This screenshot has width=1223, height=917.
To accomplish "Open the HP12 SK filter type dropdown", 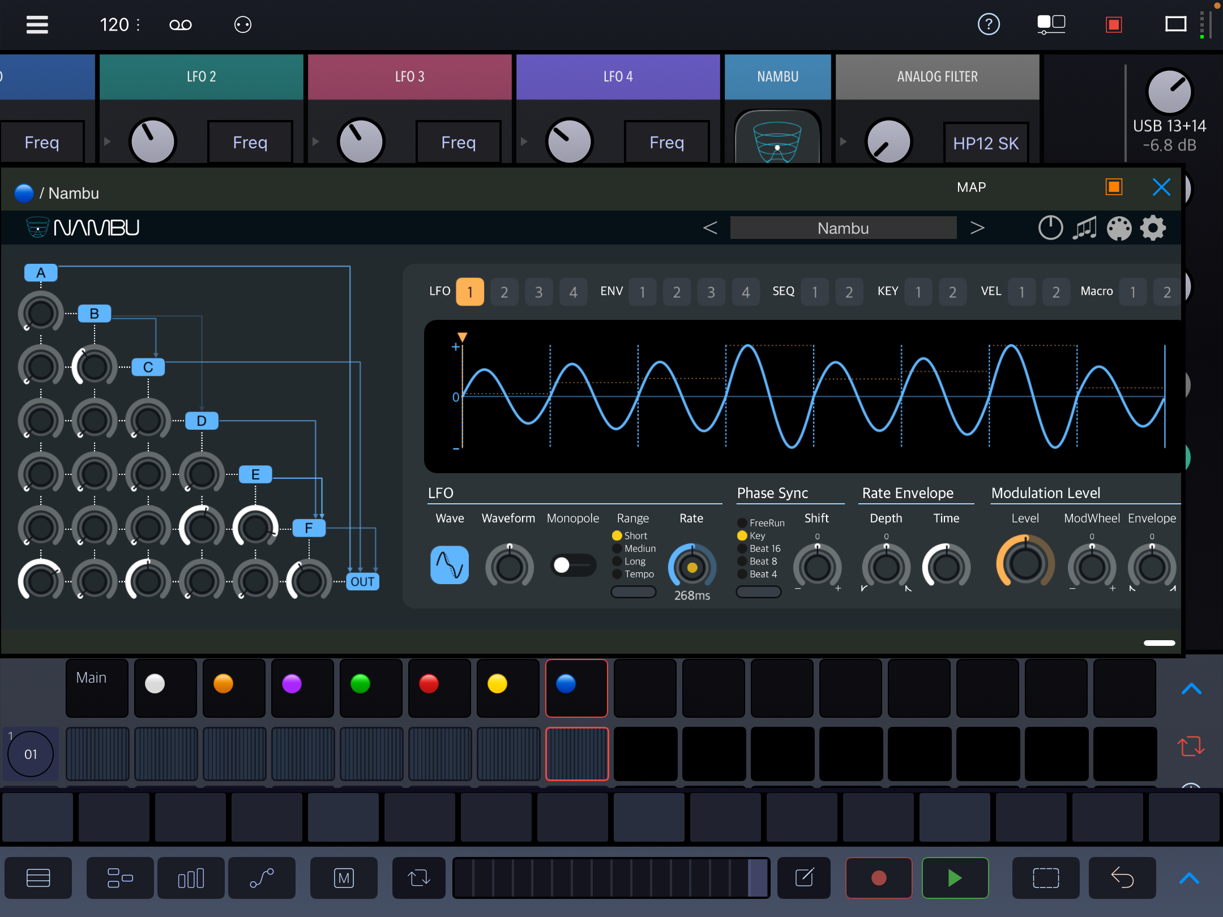I will point(986,143).
